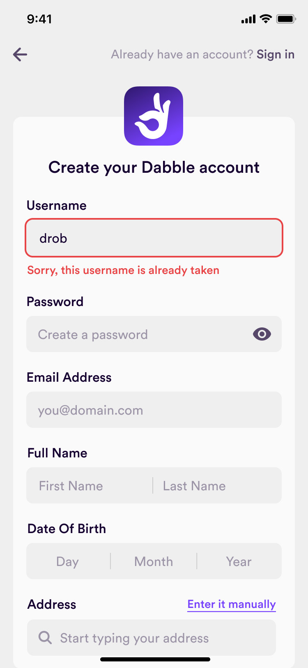Toggle password visibility eye icon
The width and height of the screenshot is (308, 668).
[x=262, y=334]
